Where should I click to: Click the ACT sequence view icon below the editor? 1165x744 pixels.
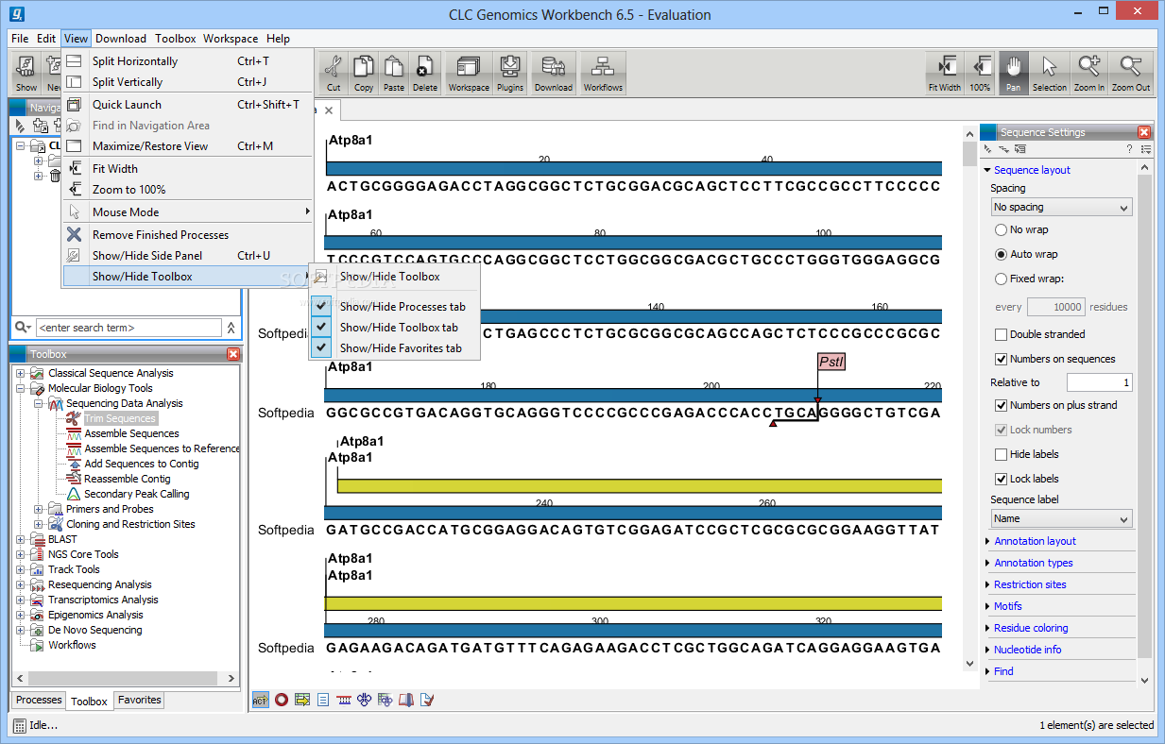(260, 700)
